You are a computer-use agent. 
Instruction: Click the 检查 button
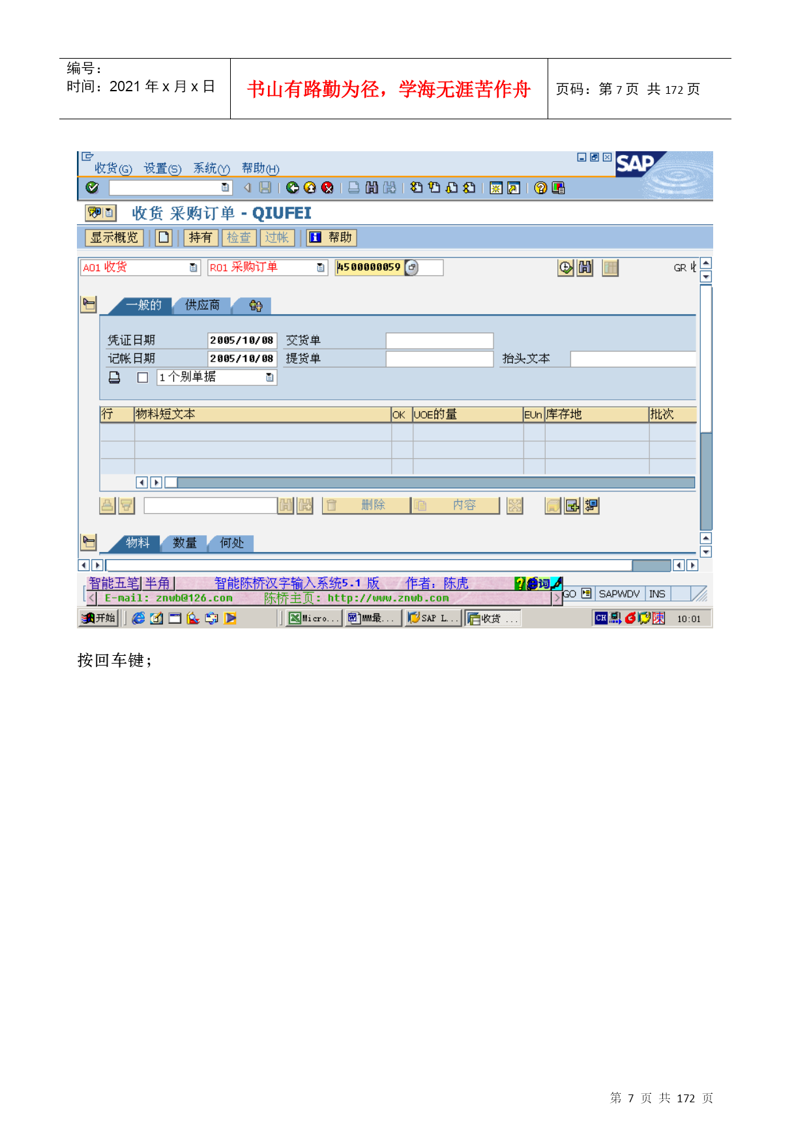(239, 237)
